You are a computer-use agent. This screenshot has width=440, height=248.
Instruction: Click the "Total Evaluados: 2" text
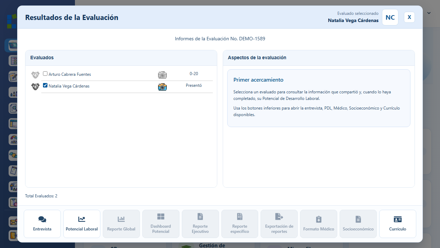(41, 196)
